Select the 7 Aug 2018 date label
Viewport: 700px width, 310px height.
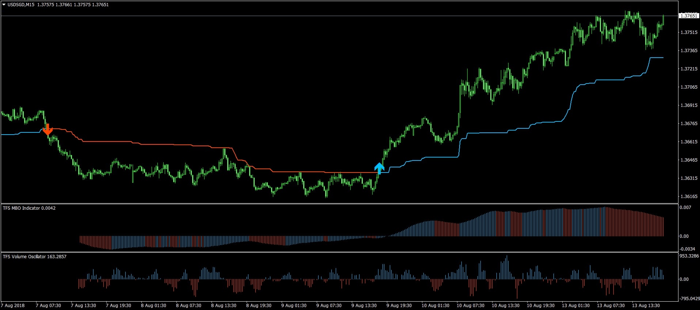coord(13,306)
